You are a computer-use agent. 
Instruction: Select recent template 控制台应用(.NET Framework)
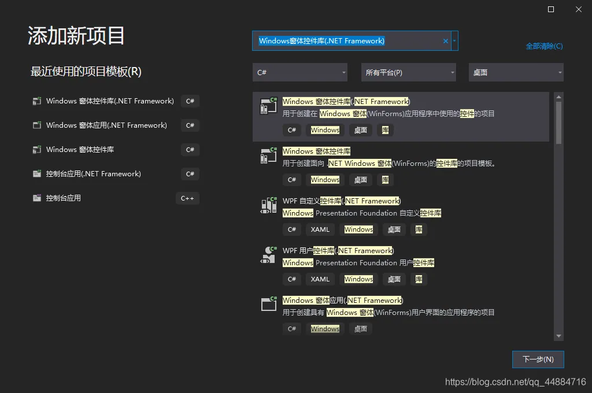pos(93,173)
